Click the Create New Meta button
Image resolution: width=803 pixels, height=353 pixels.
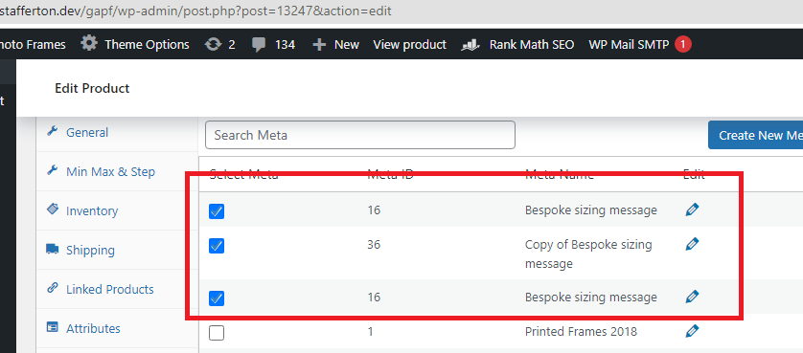click(756, 135)
